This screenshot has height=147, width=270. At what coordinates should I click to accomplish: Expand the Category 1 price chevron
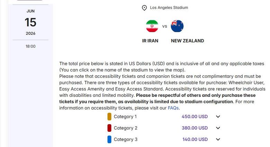click(218, 117)
